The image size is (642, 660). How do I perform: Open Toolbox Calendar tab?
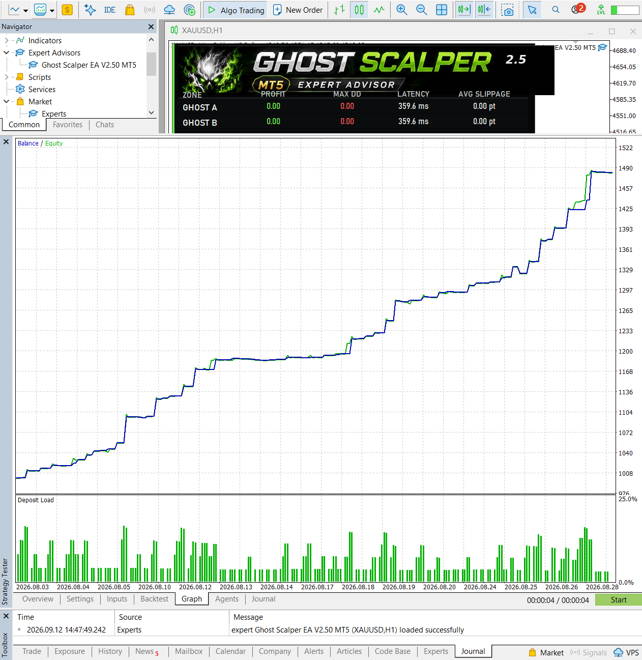point(230,651)
